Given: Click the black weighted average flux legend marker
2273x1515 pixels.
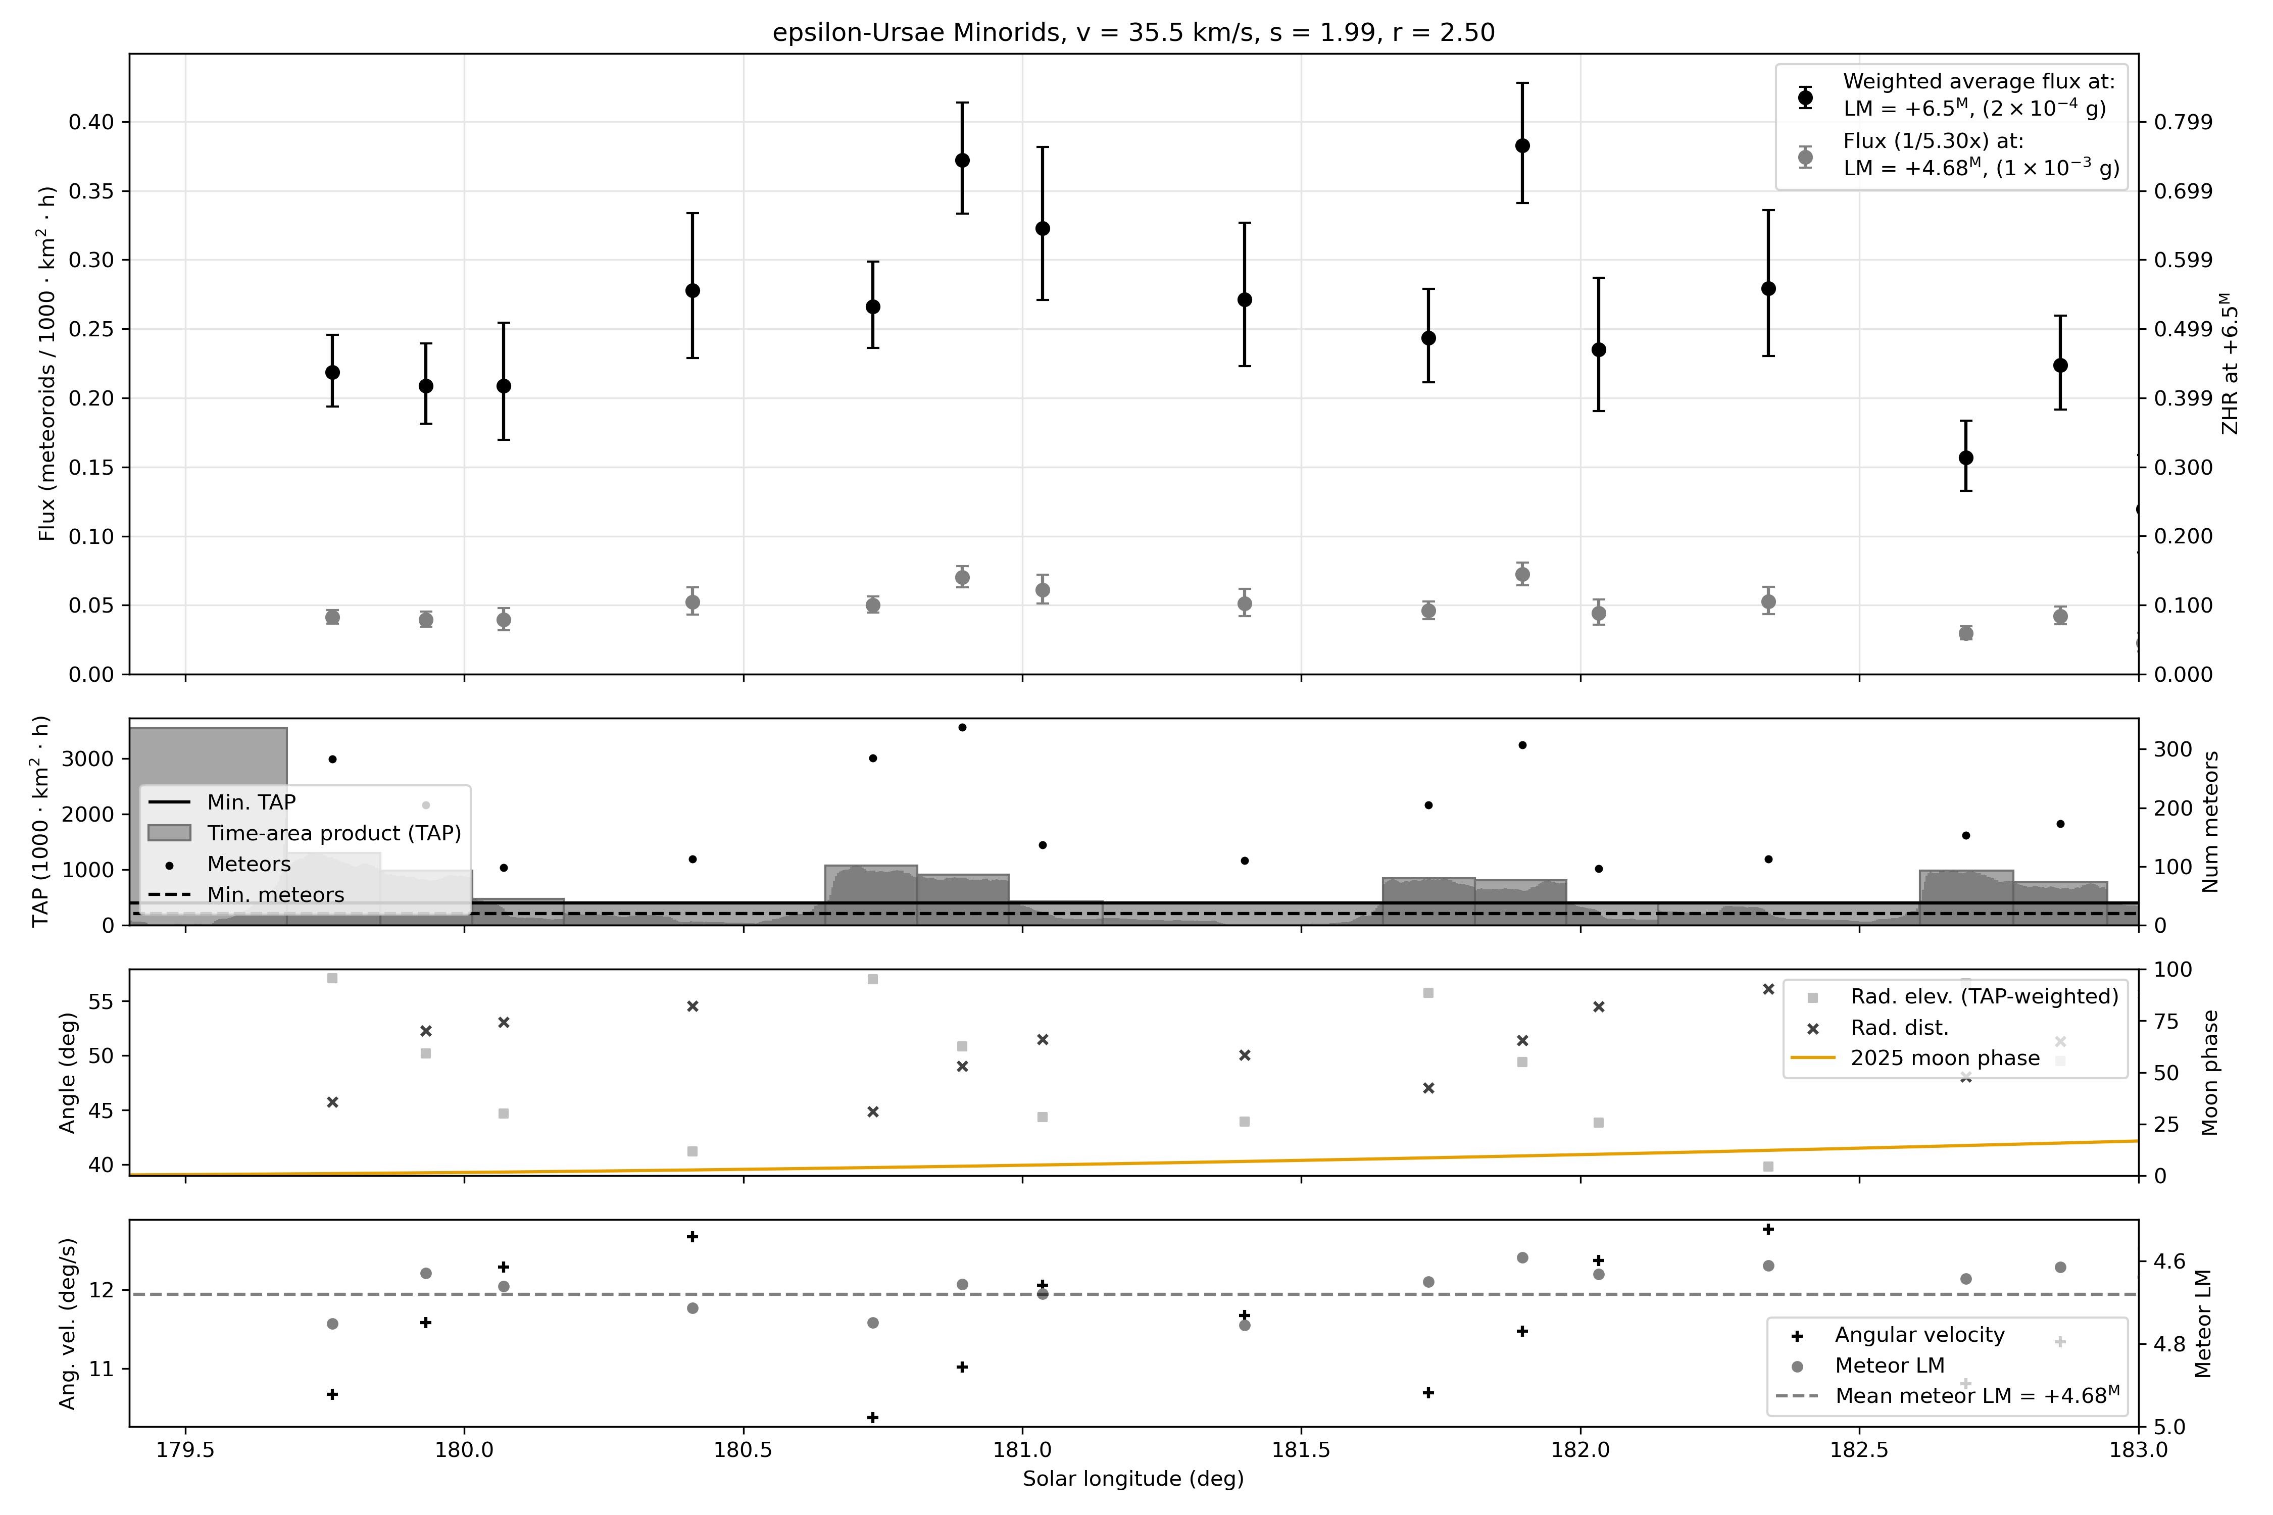Looking at the screenshot, I should coord(1804,96).
